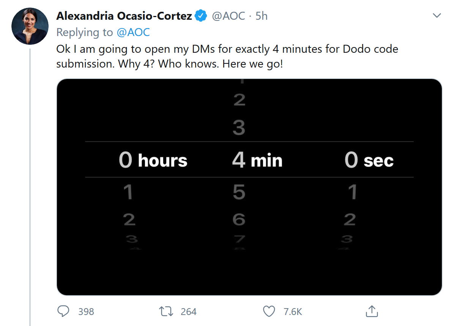
Task: Click 5 in the minutes wheel
Action: pyautogui.click(x=239, y=192)
